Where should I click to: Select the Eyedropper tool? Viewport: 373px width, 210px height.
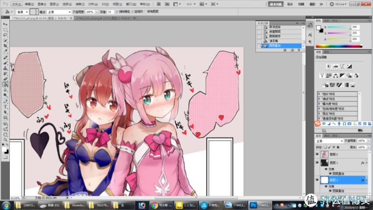tap(5, 51)
